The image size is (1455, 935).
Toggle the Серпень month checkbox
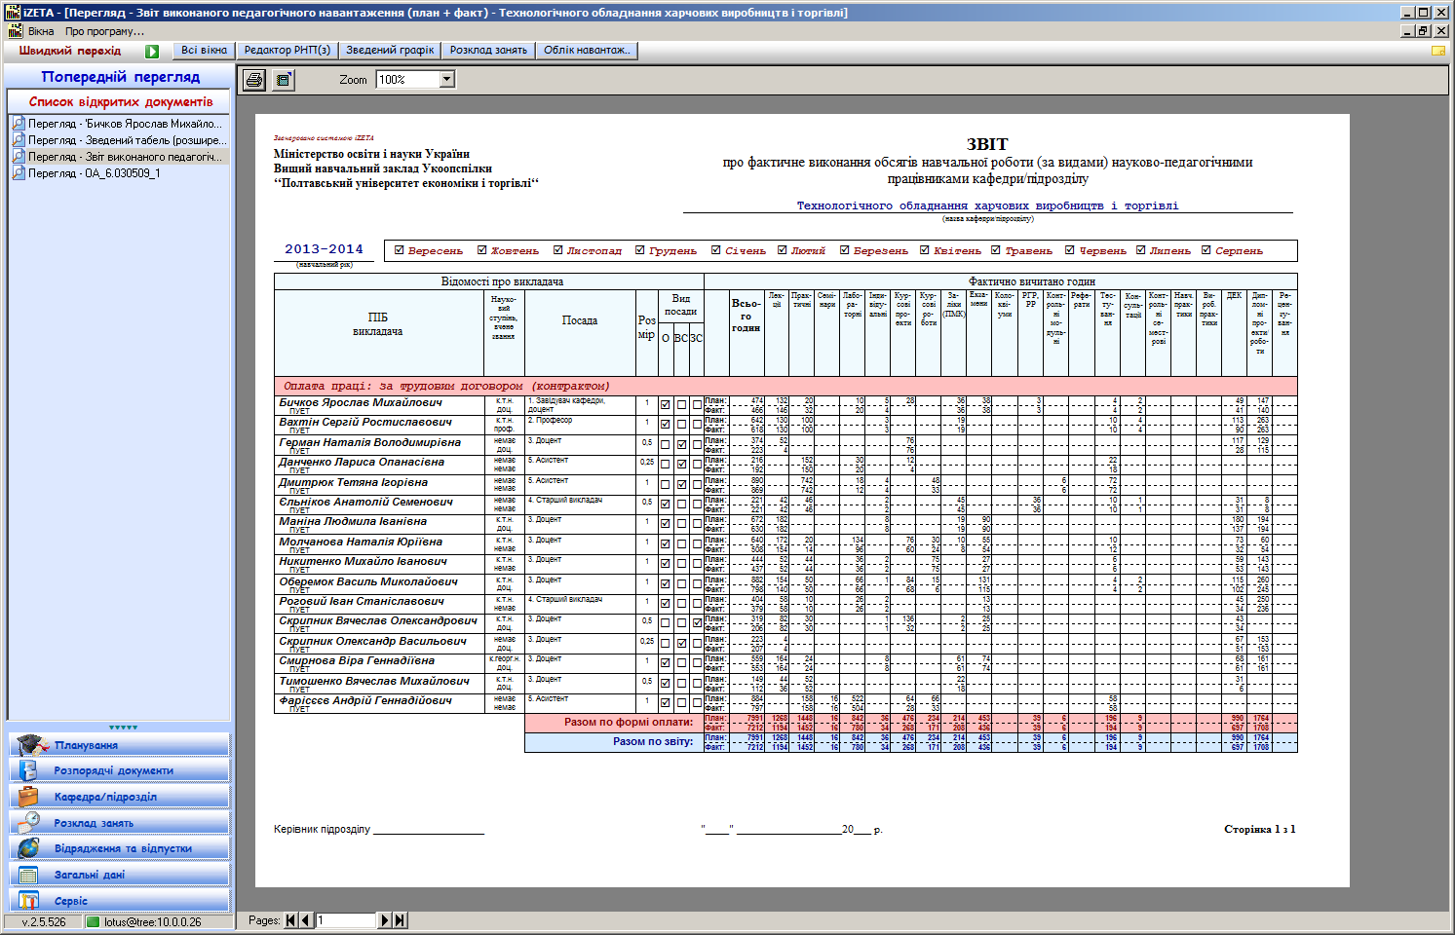[1206, 250]
